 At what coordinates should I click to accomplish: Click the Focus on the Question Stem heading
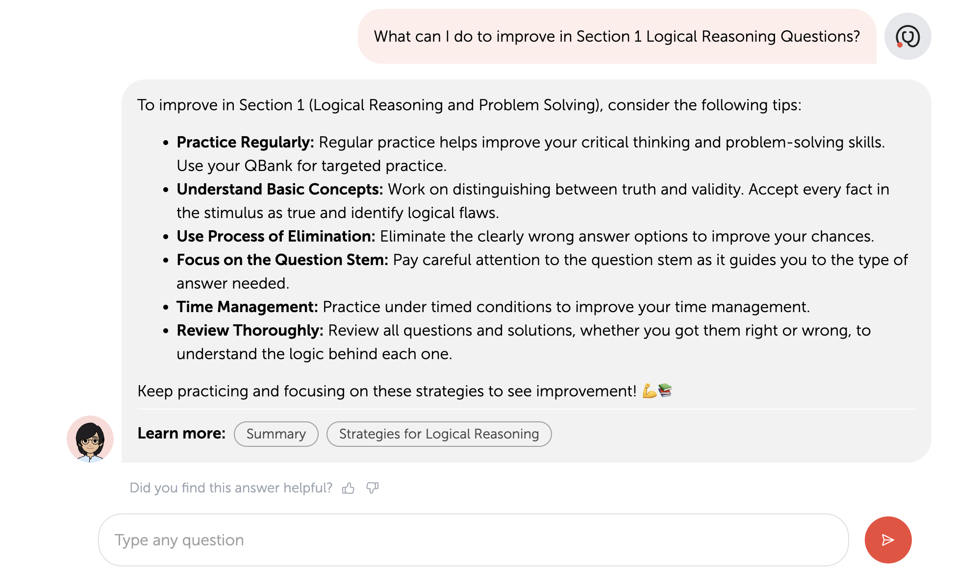click(x=282, y=260)
